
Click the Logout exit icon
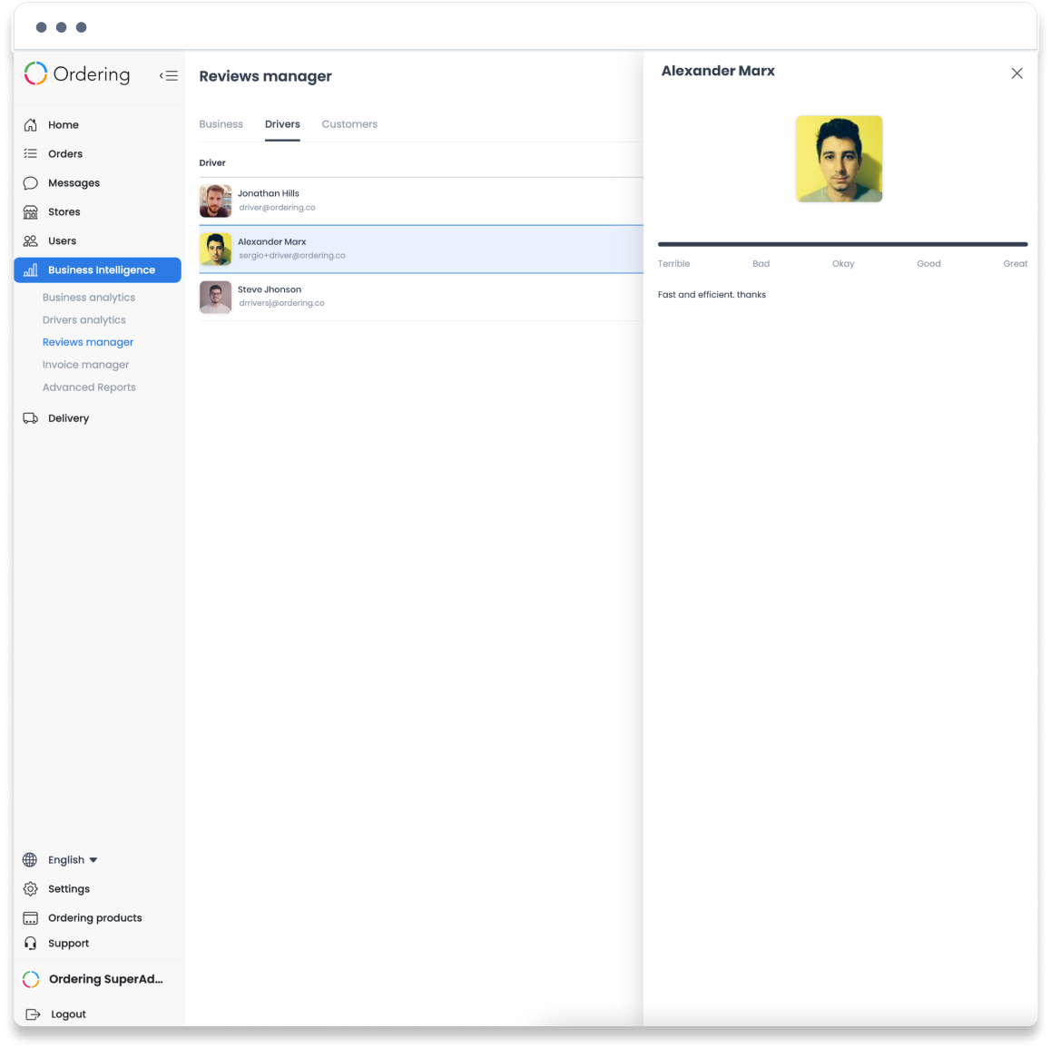[x=33, y=1014]
